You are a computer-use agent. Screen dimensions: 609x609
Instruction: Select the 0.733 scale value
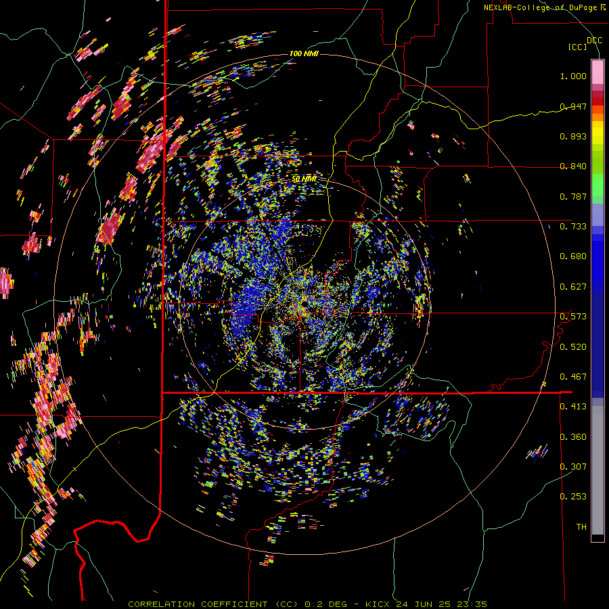(x=573, y=227)
